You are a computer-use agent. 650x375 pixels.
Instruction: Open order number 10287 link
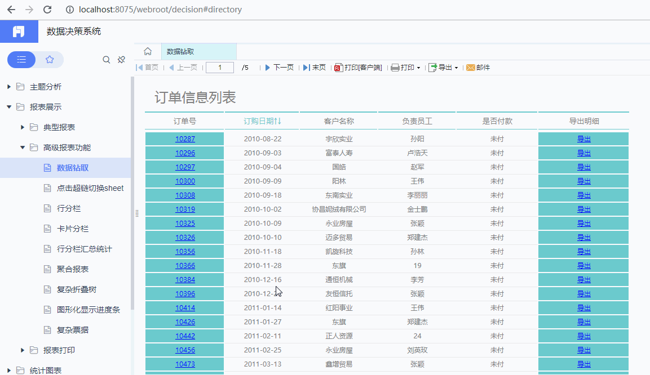click(185, 139)
